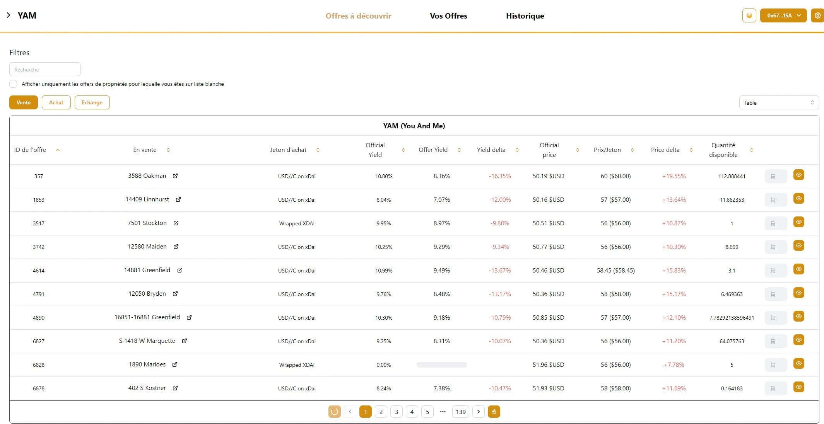Expand sidebar chevron next to YAM

9,15
